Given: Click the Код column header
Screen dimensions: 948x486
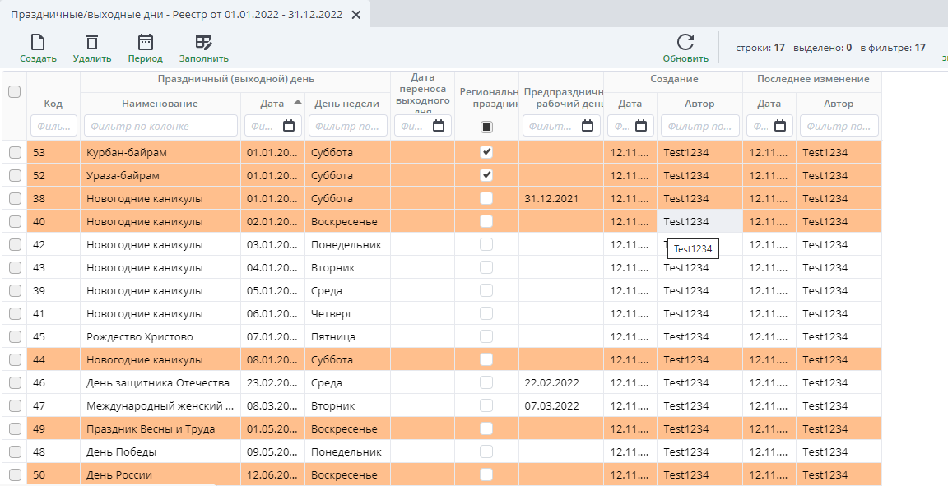Looking at the screenshot, I should click(x=53, y=104).
